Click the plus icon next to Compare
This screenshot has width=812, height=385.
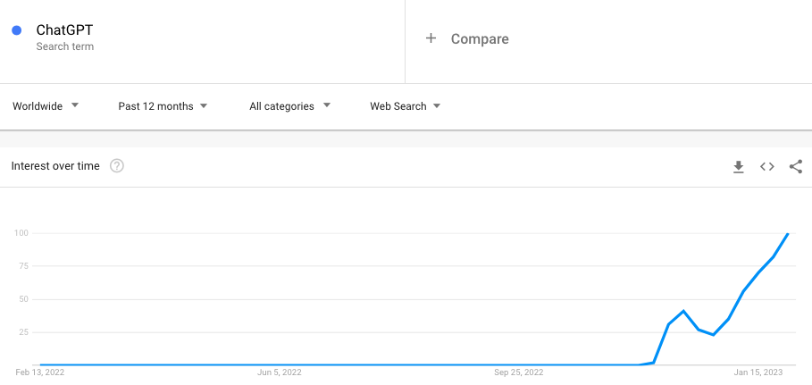click(x=431, y=38)
